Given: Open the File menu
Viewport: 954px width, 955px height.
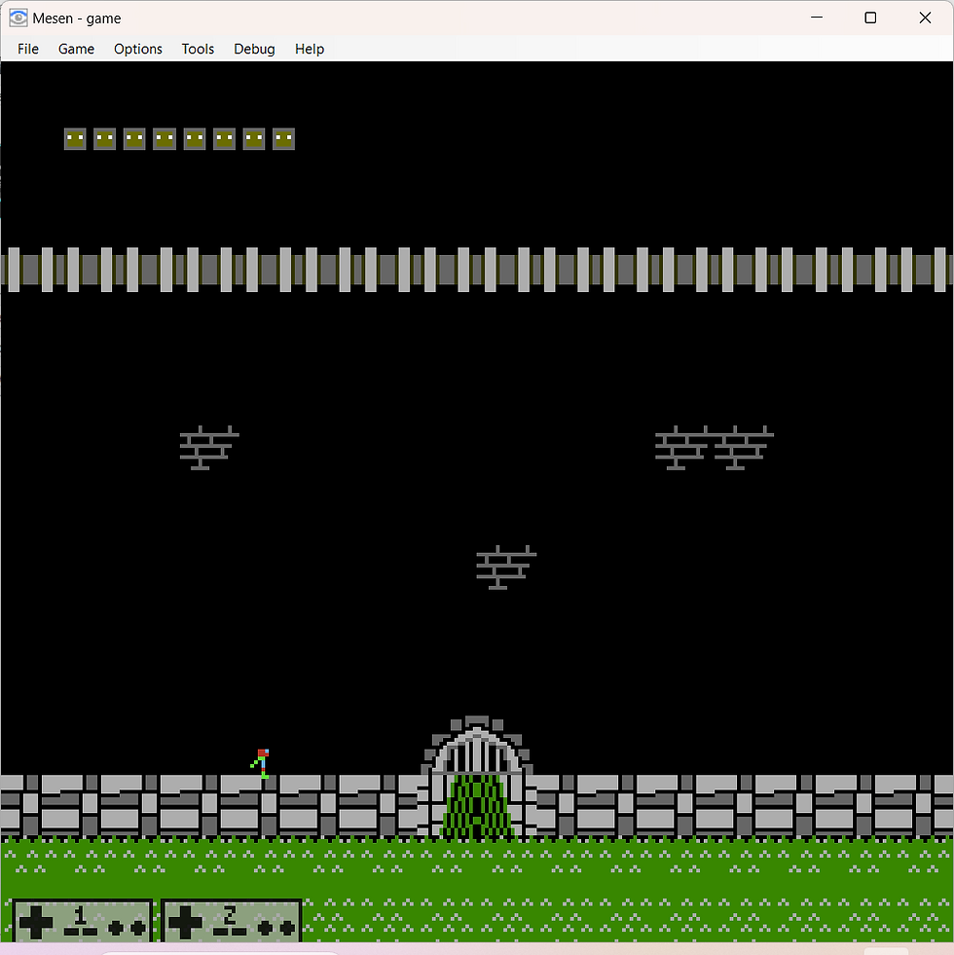Looking at the screenshot, I should point(28,49).
